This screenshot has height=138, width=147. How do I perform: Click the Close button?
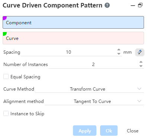coord(132,131)
